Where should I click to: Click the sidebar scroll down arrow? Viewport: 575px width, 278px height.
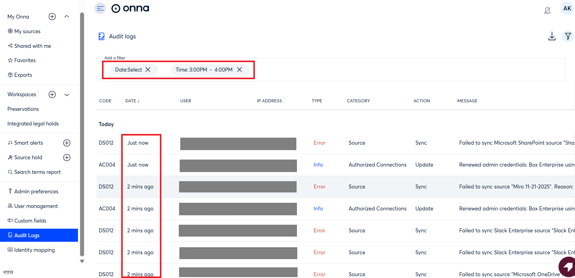pyautogui.click(x=82, y=261)
